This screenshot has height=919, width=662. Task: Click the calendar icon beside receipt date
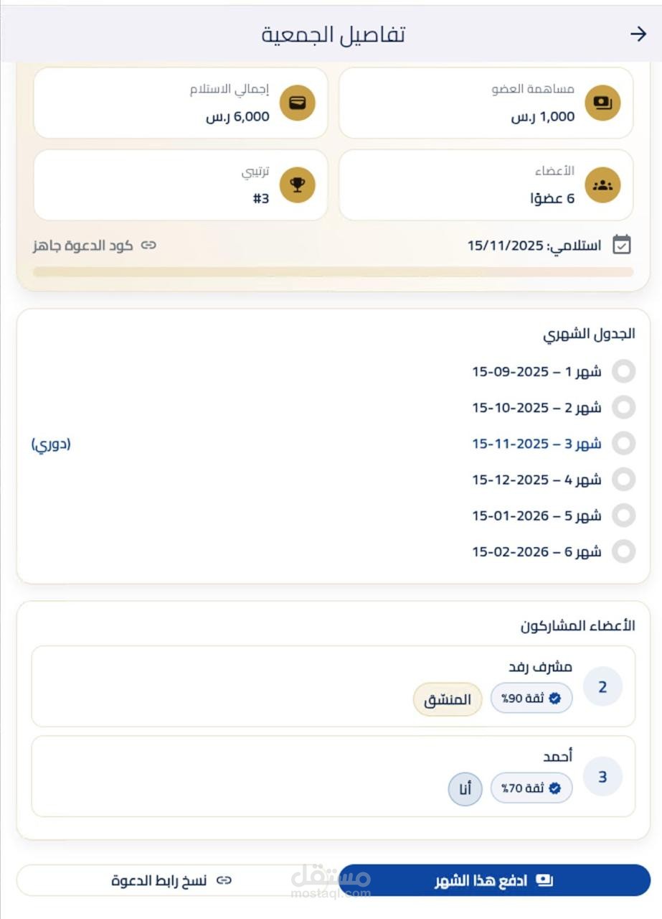tap(622, 245)
